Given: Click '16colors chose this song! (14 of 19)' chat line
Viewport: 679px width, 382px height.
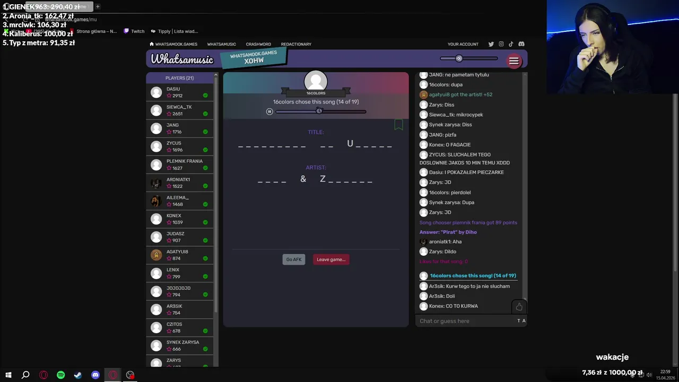Looking at the screenshot, I should pos(473,275).
